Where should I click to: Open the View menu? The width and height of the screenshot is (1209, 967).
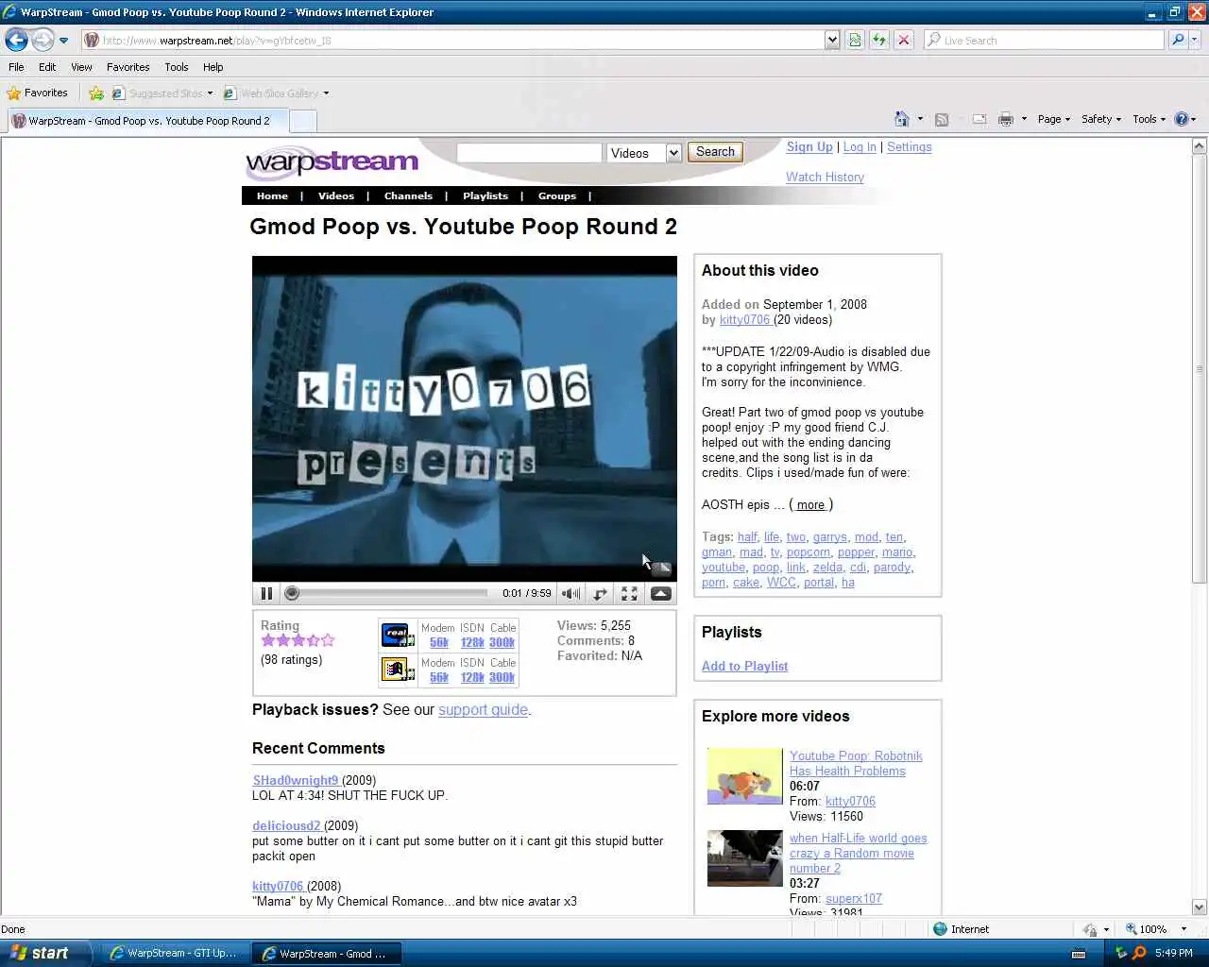pyautogui.click(x=81, y=67)
